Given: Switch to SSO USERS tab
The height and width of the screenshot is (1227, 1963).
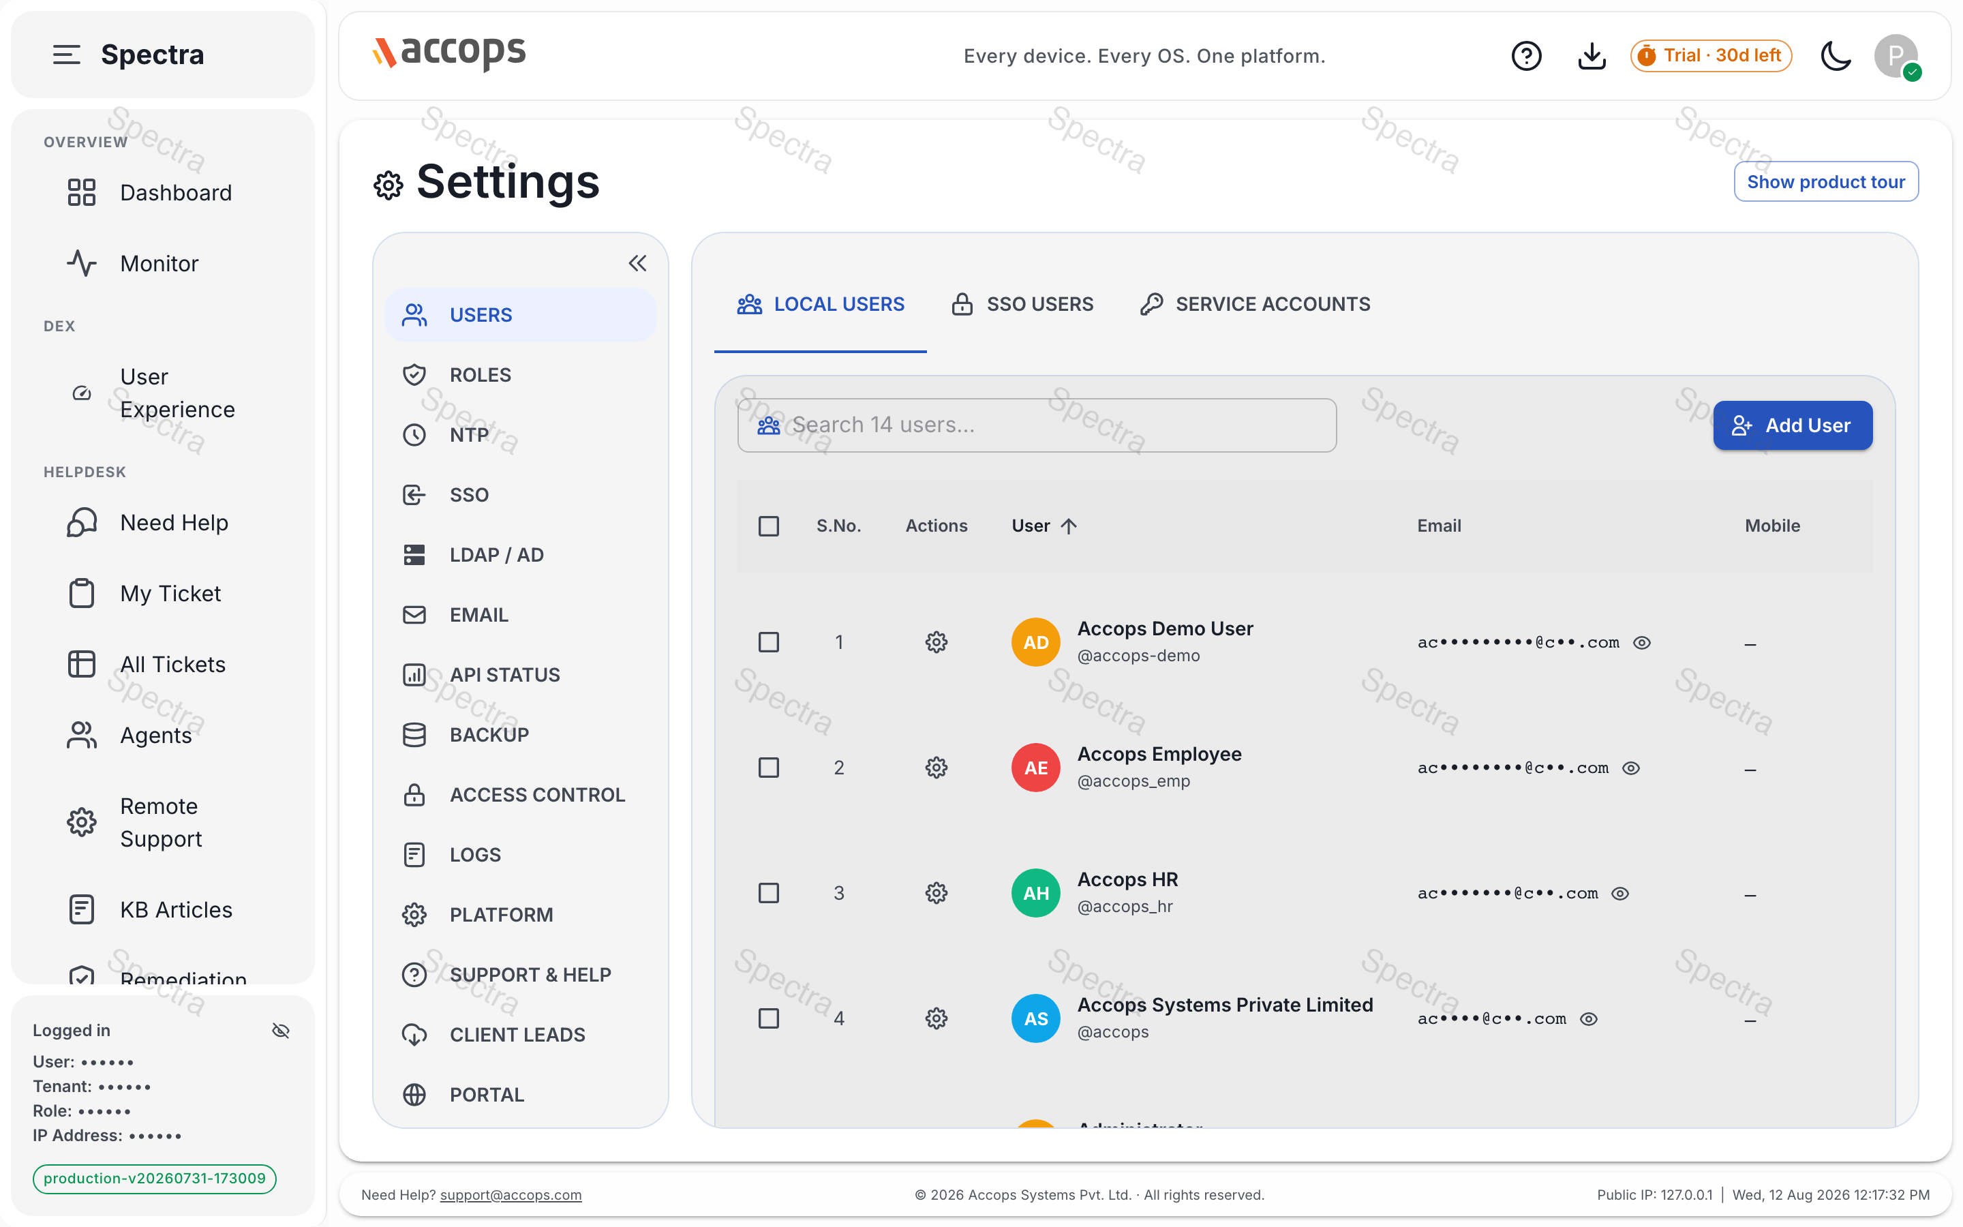Looking at the screenshot, I should coord(1022,304).
